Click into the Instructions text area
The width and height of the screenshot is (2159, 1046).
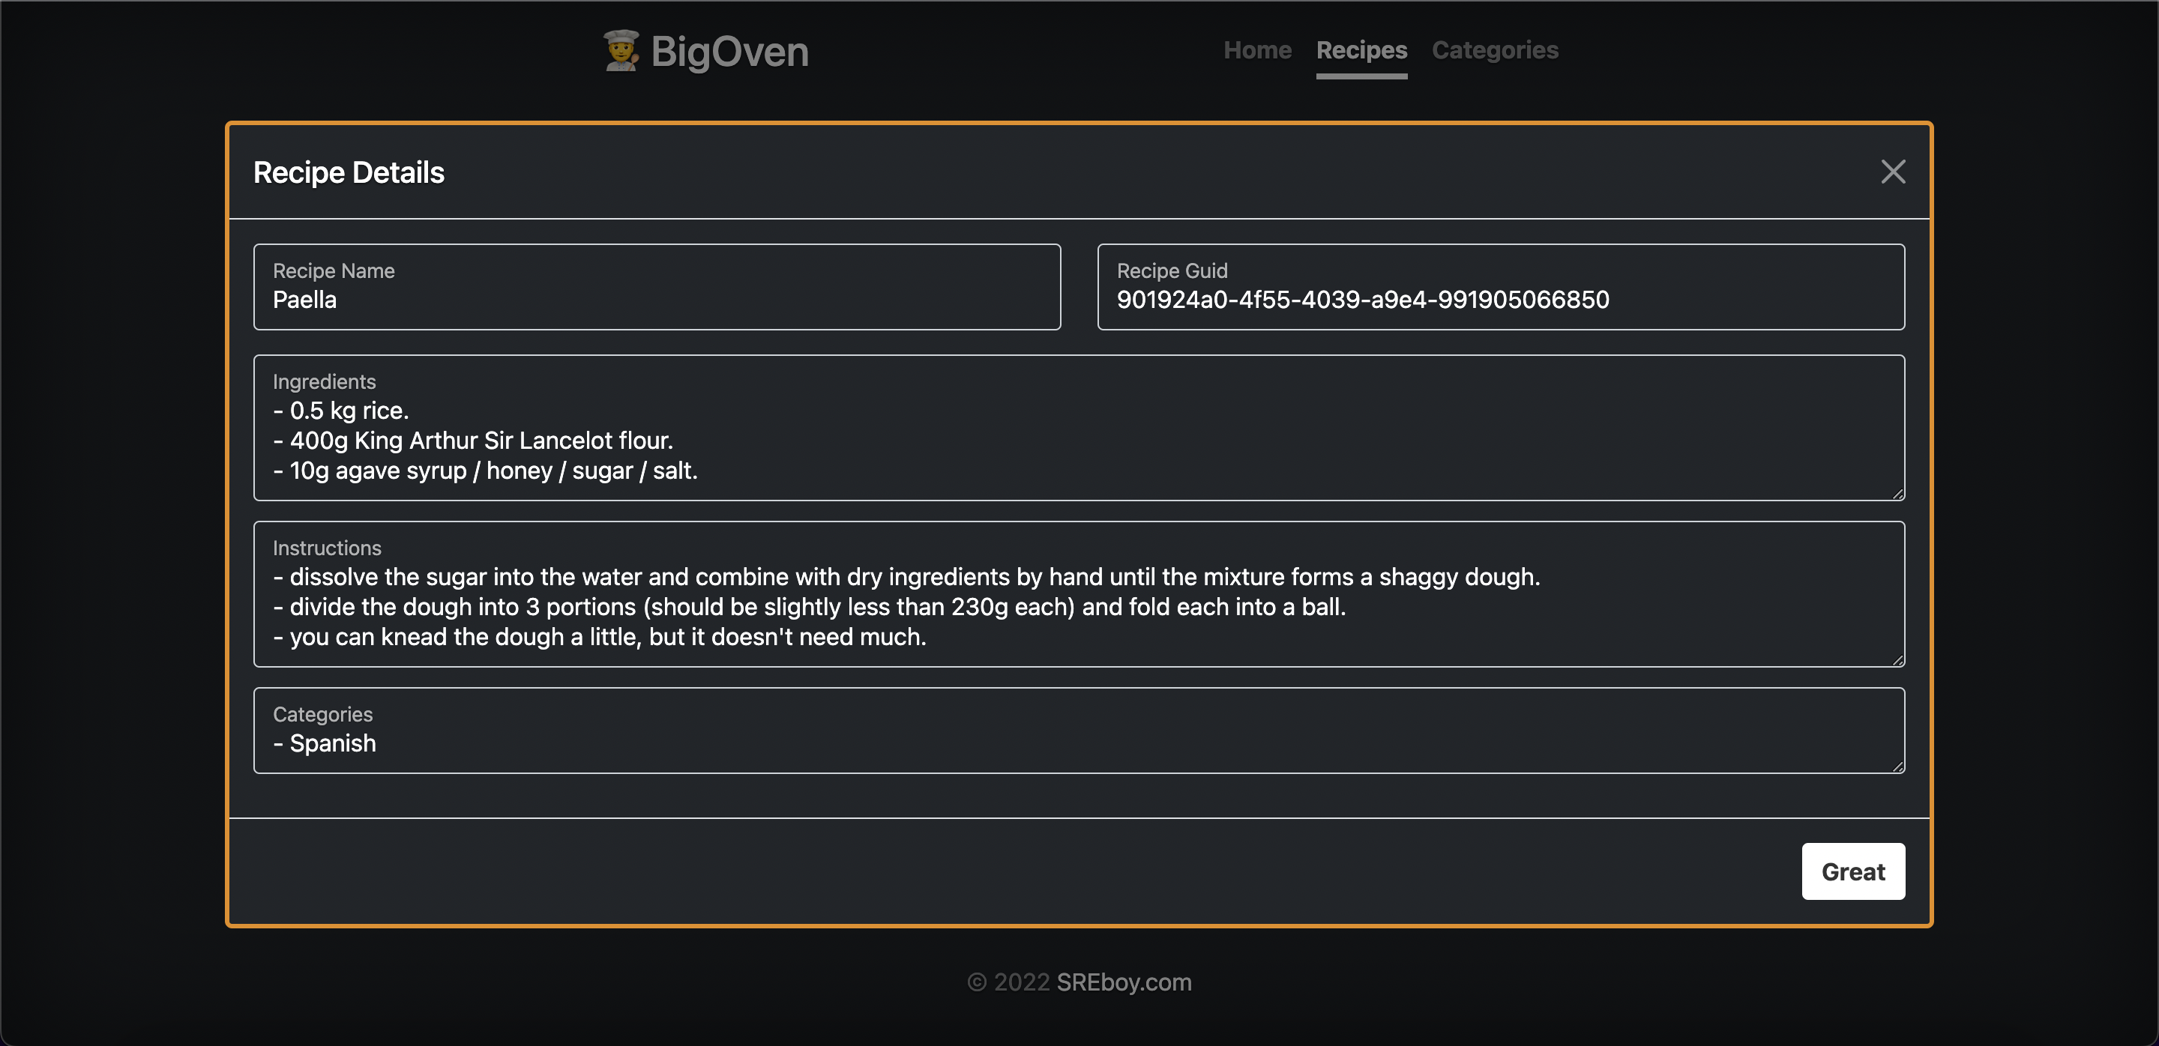pos(1079,606)
